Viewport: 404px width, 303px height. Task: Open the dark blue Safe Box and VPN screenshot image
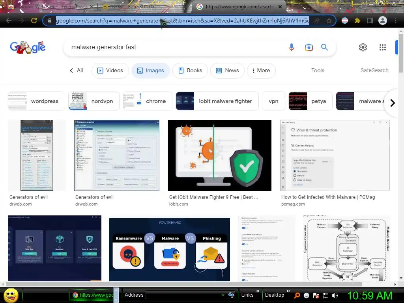(54, 249)
